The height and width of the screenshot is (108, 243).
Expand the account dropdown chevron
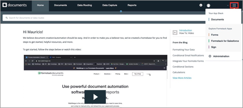(x=228, y=5)
